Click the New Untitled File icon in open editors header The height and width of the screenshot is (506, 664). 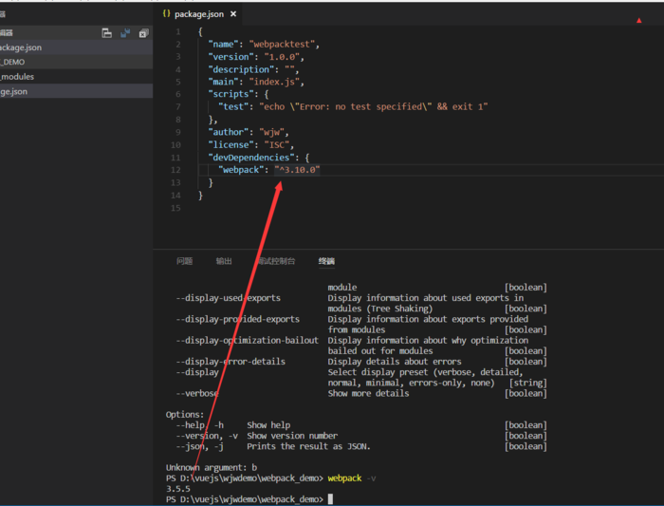(106, 33)
